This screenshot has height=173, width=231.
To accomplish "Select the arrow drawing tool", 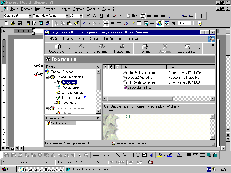I will pyautogui.click(x=125, y=155).
